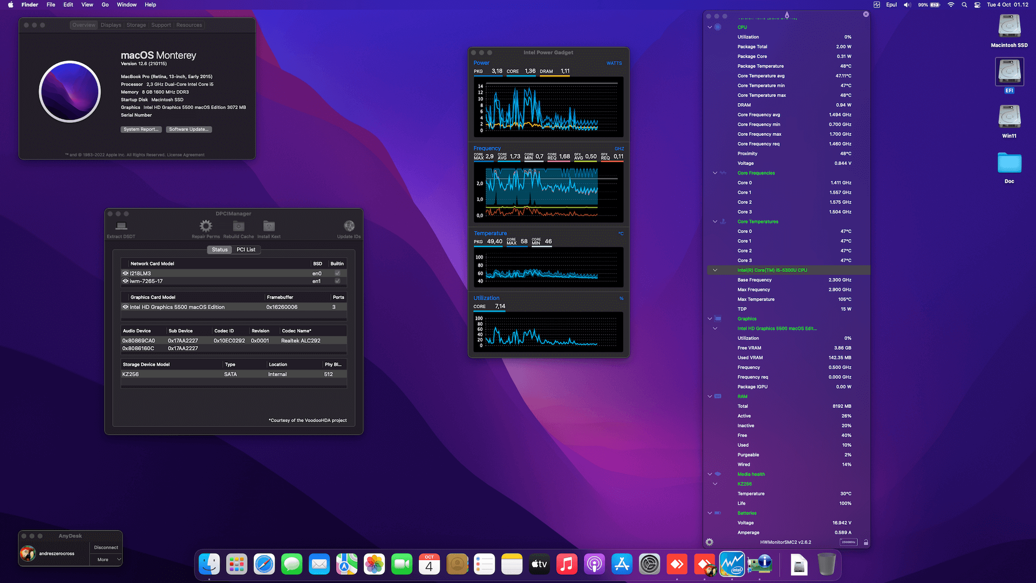1036x583 pixels.
Task: Select Realtek ALC292 codec name cell
Action: 301,341
